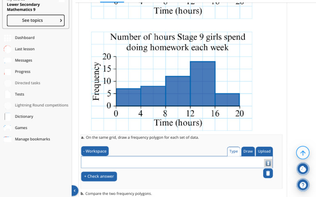Click the Games controller icon
The image size is (316, 197).
pyautogui.click(x=7, y=128)
